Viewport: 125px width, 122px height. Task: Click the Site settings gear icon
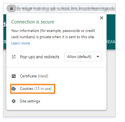pyautogui.click(x=14, y=101)
